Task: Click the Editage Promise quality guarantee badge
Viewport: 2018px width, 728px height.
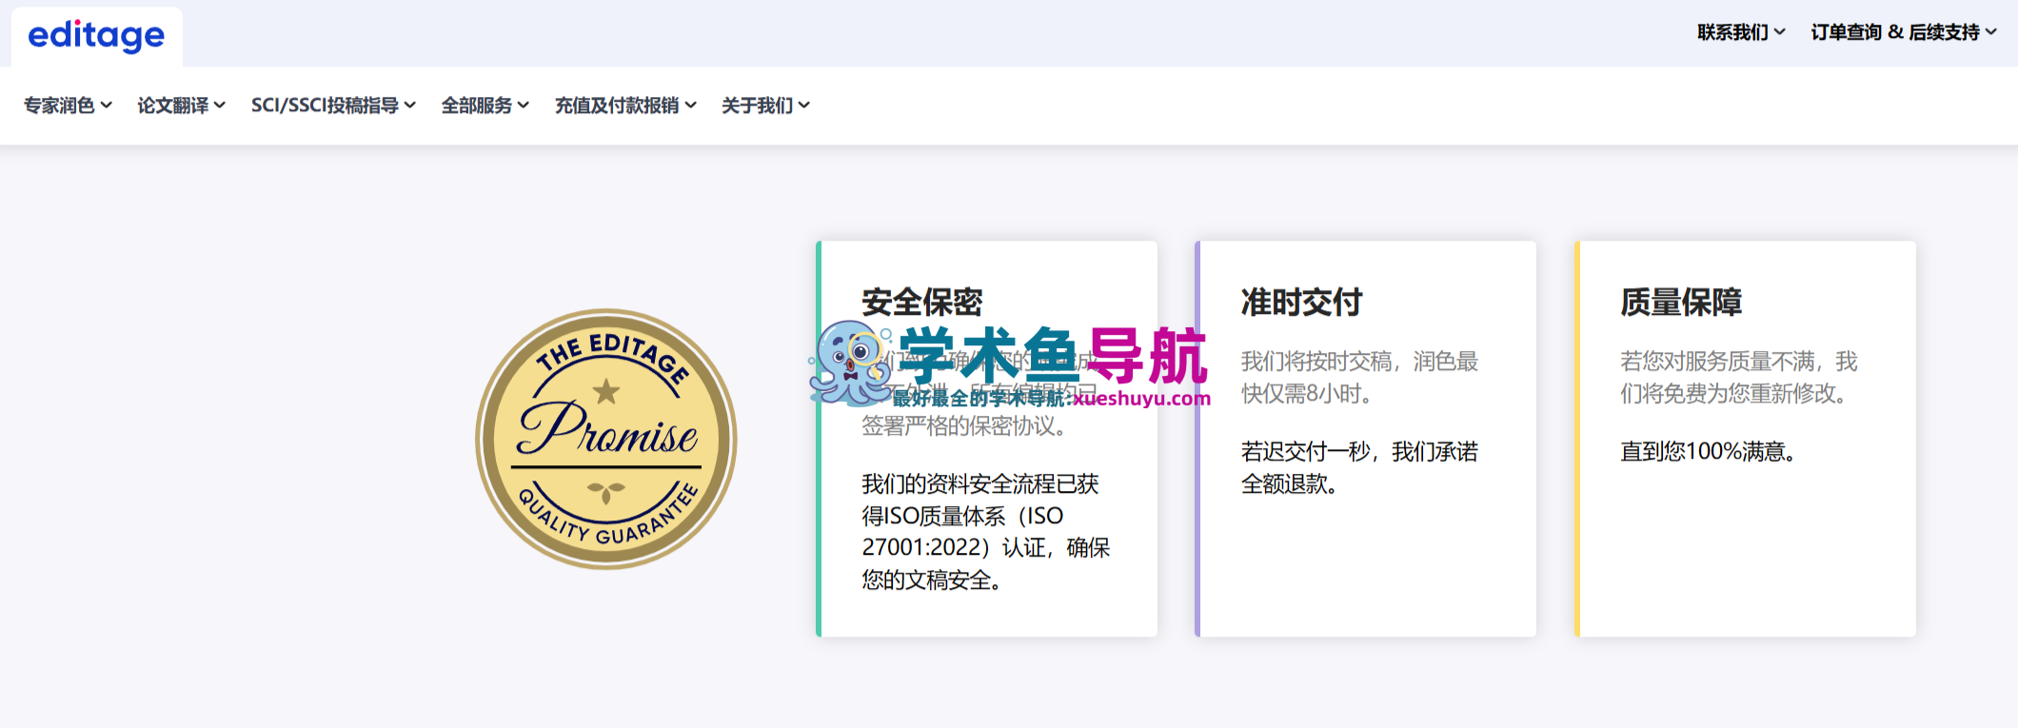Action: [x=606, y=439]
